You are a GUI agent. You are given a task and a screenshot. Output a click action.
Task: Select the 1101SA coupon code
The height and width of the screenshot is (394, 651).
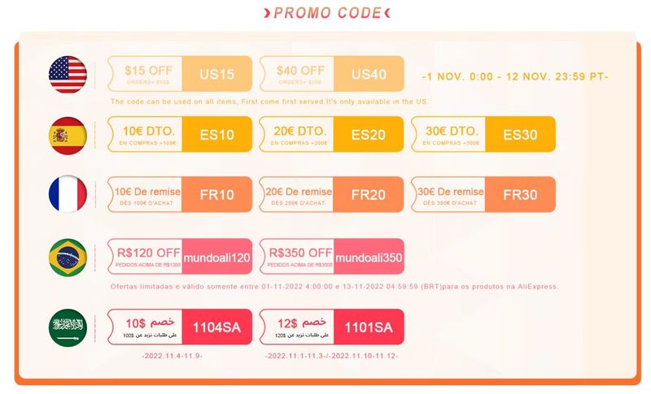point(368,327)
